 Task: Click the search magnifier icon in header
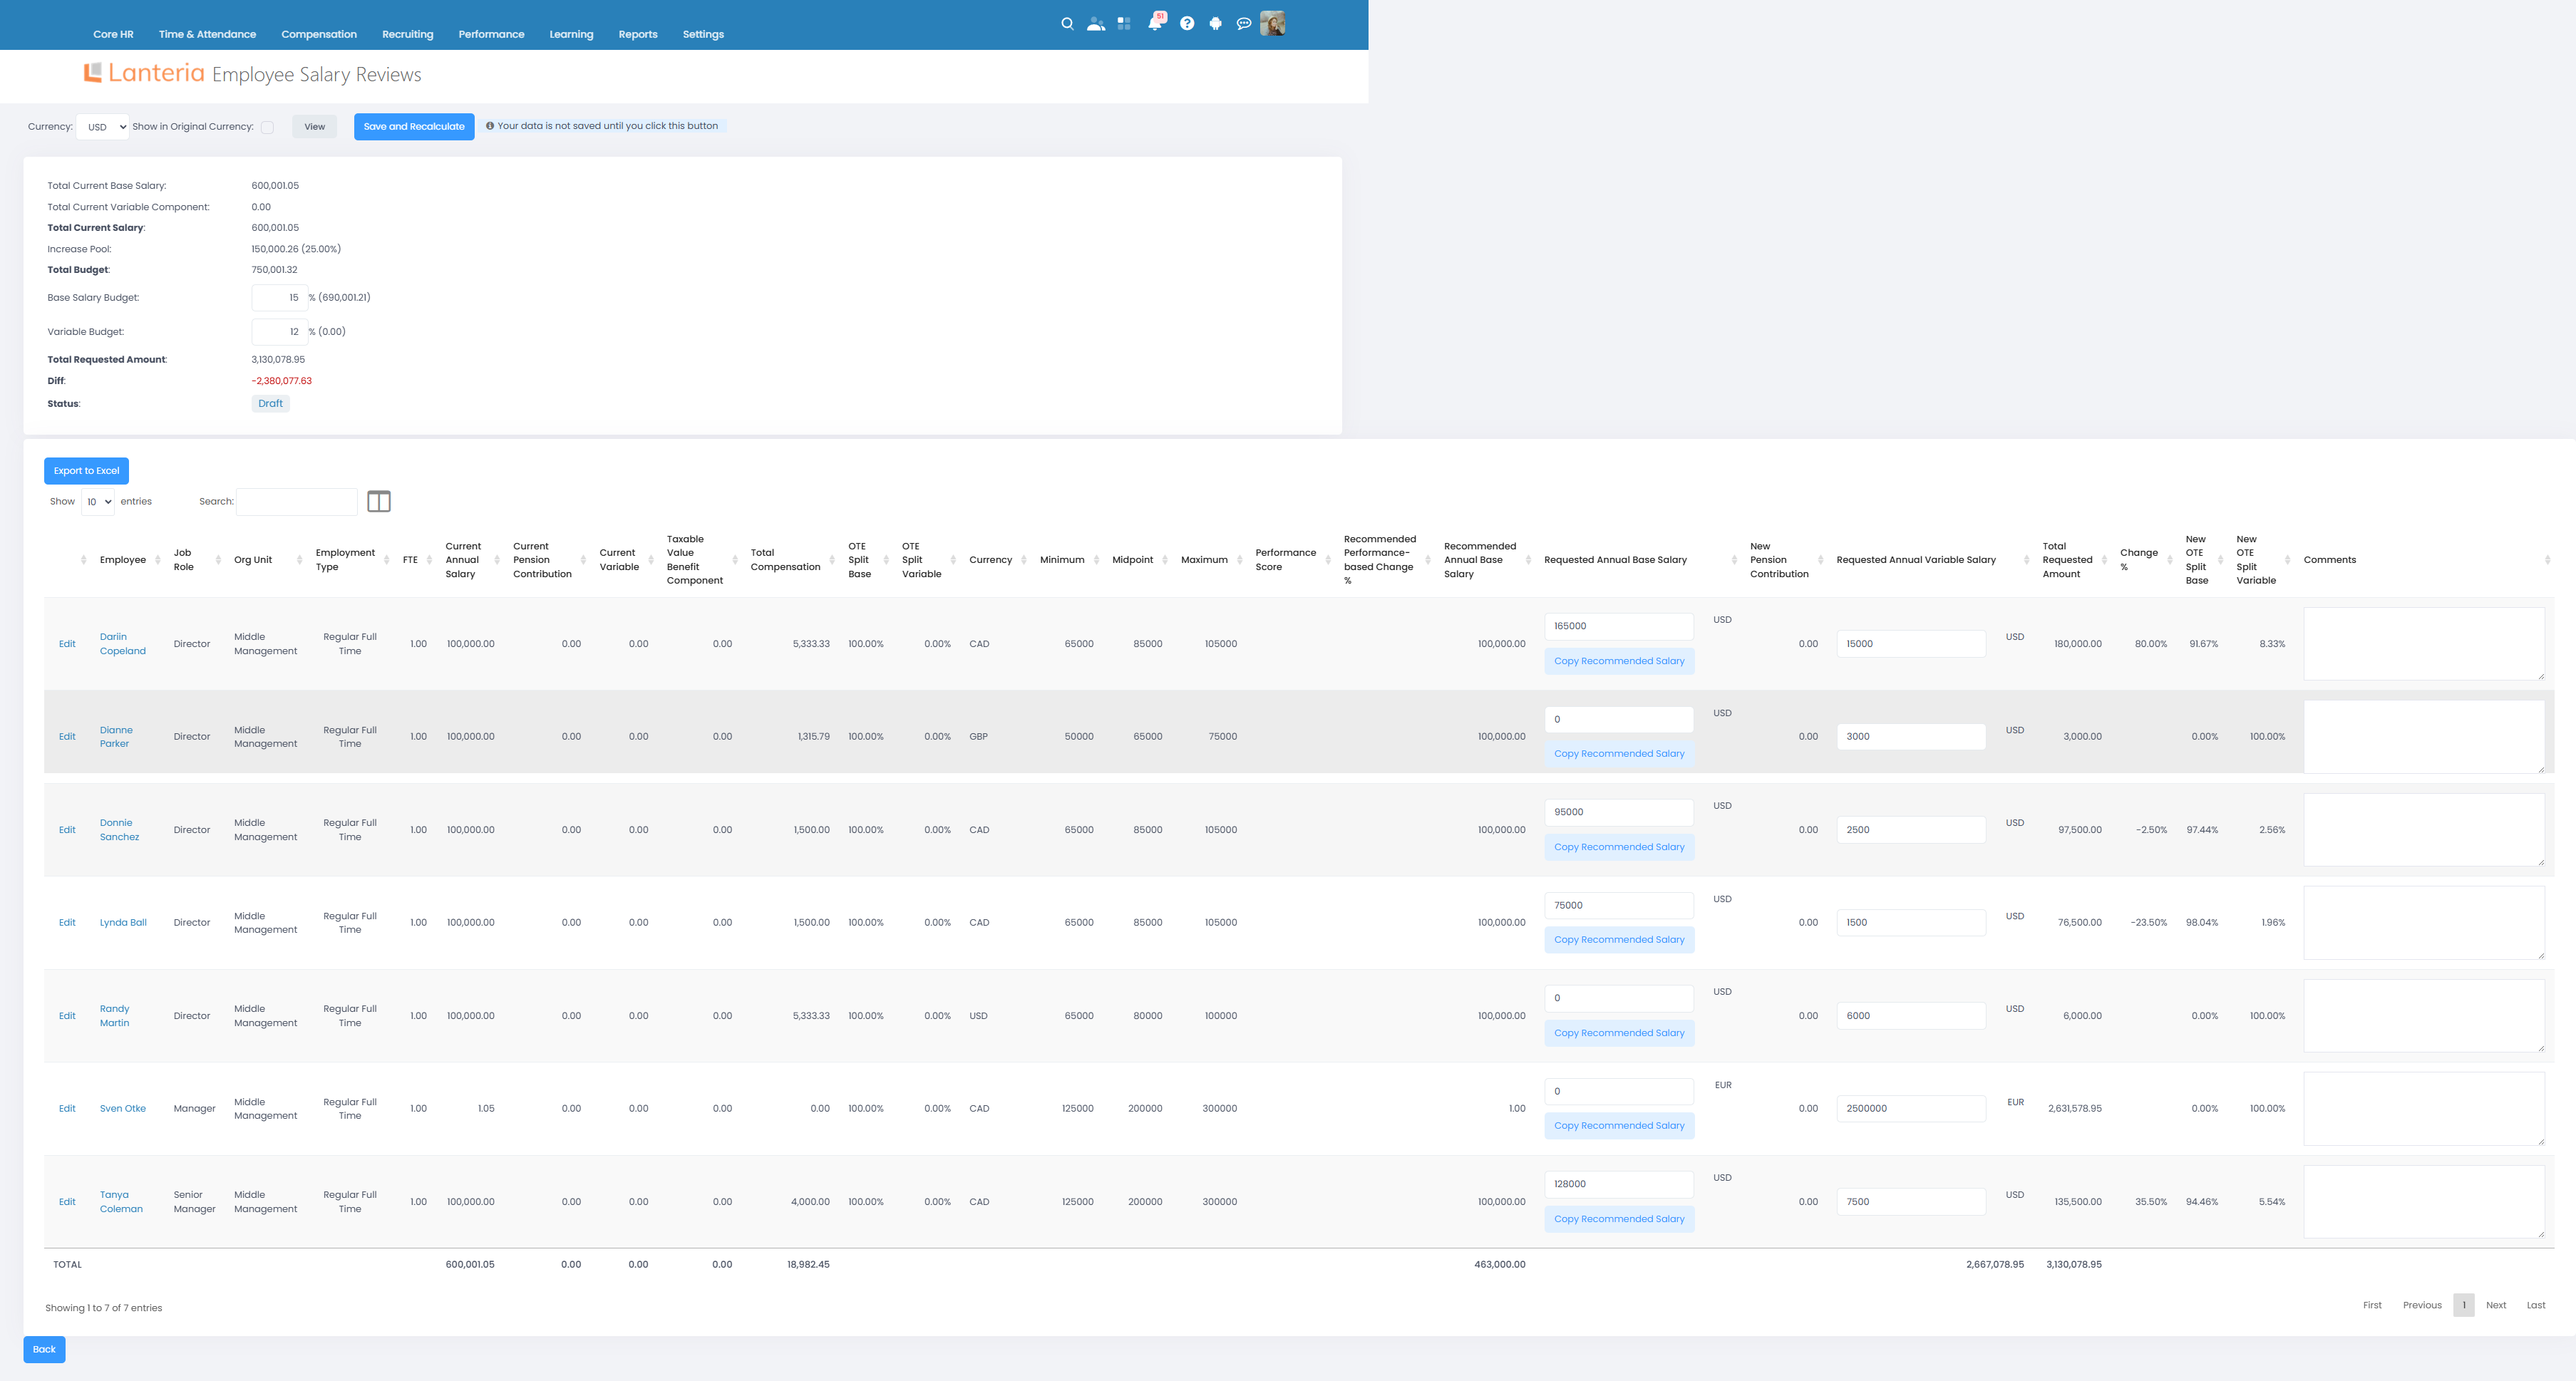[1067, 24]
